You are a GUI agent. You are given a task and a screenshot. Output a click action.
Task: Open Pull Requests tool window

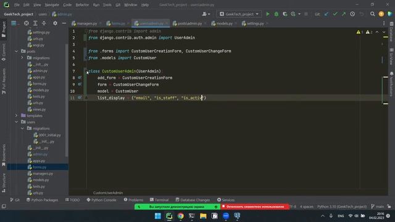[4, 81]
